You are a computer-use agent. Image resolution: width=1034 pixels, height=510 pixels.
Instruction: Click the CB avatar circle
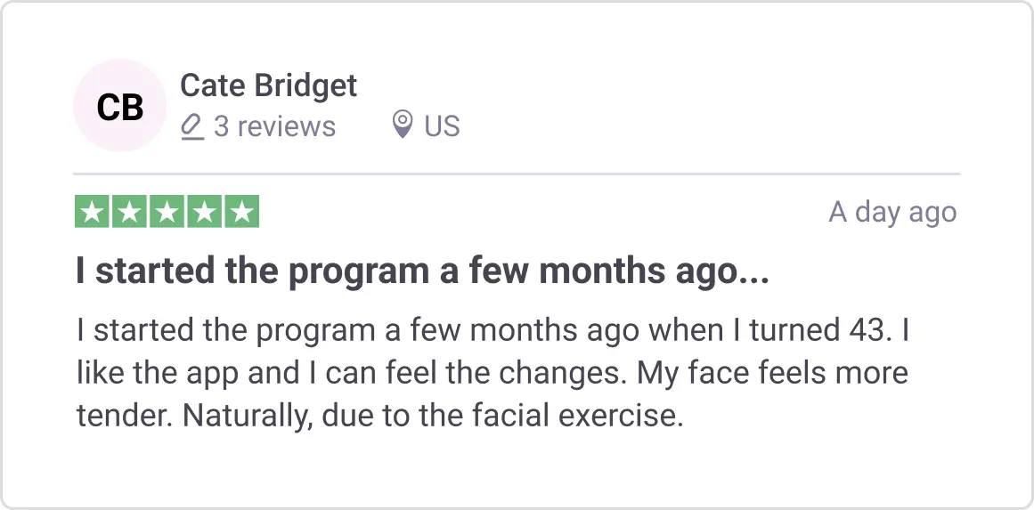[119, 106]
